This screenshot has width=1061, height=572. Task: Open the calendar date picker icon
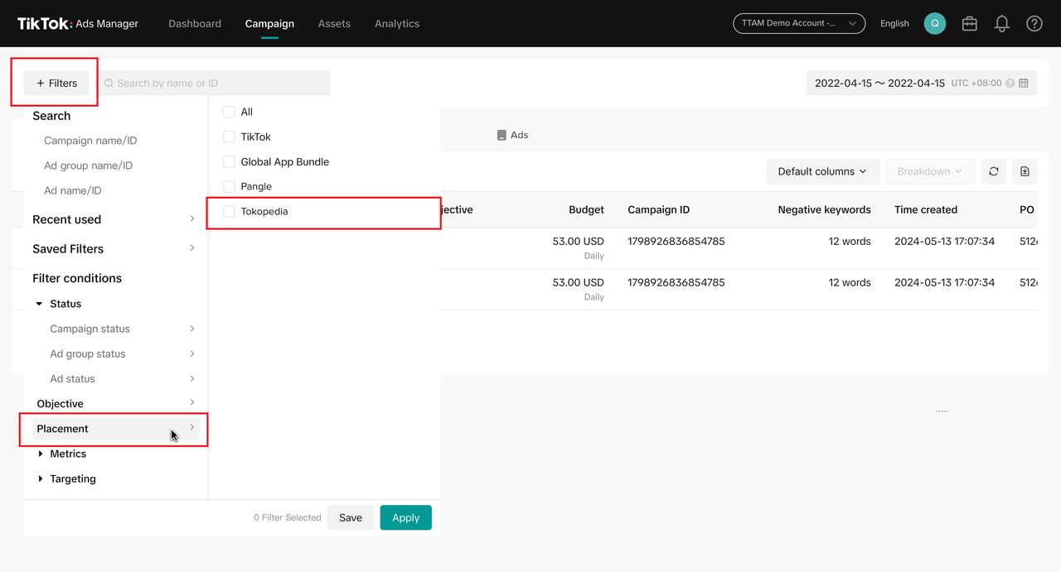click(x=1024, y=83)
